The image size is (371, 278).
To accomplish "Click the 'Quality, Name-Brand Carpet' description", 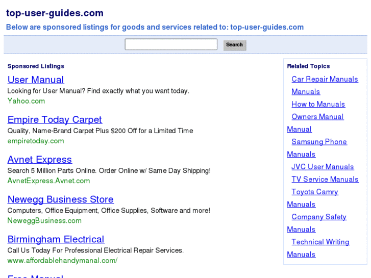I will [100, 131].
